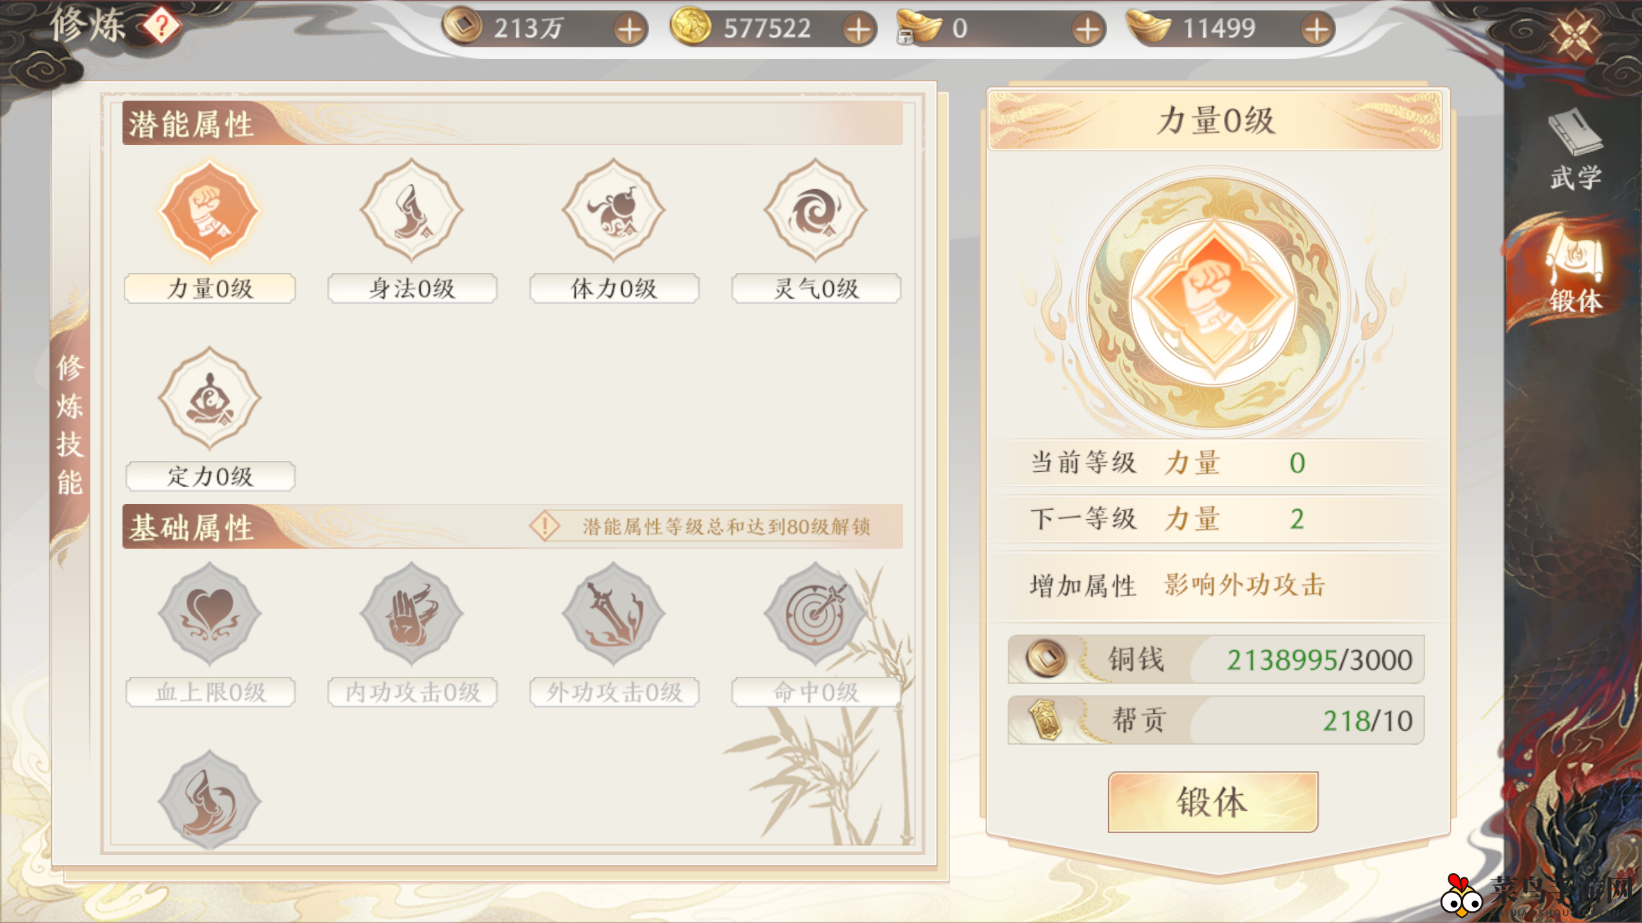The width and height of the screenshot is (1642, 923).
Task: Select the locked 命中 target icon
Action: (x=815, y=613)
